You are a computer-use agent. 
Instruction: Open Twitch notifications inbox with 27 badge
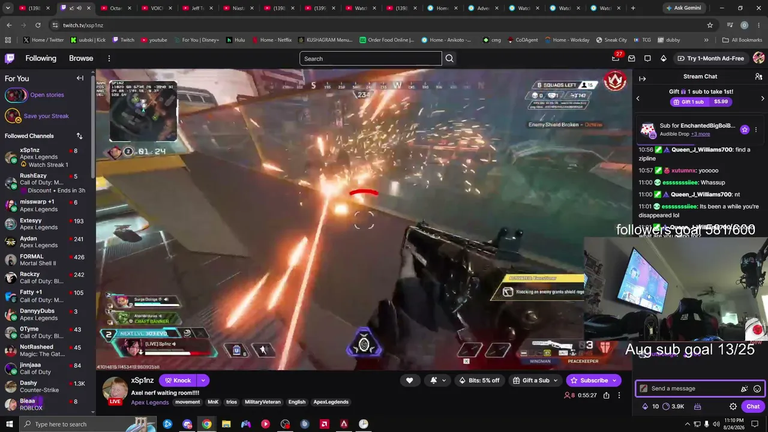coord(616,58)
